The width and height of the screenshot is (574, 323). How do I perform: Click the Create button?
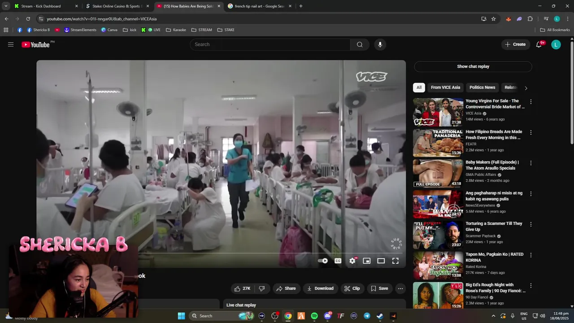pyautogui.click(x=515, y=44)
